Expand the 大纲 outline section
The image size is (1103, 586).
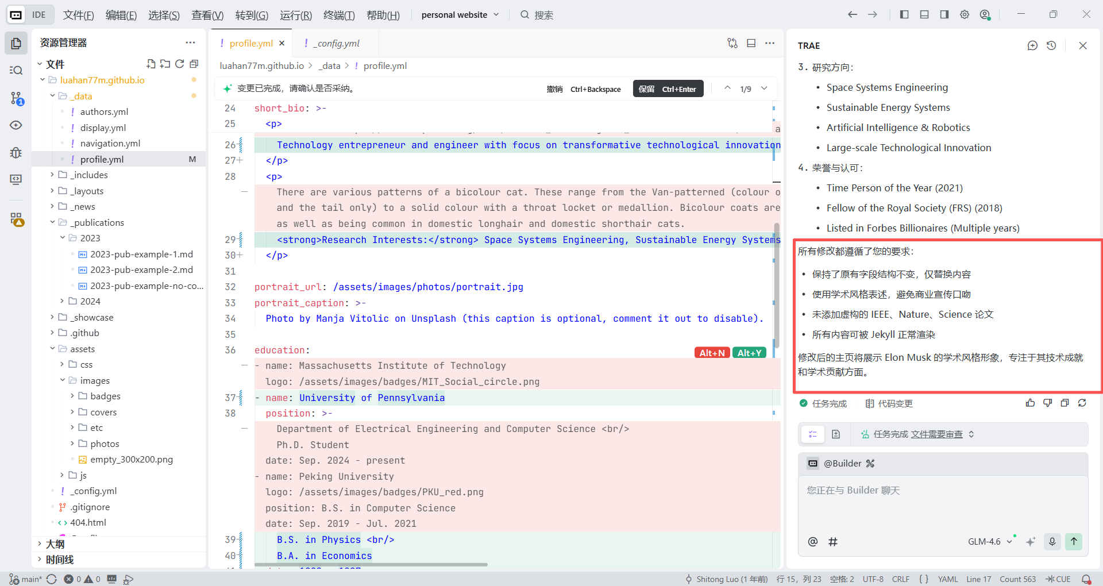pos(55,543)
